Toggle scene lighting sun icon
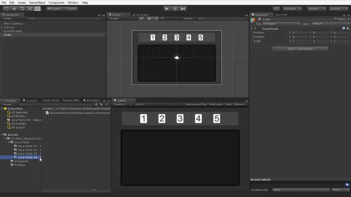 149,19
